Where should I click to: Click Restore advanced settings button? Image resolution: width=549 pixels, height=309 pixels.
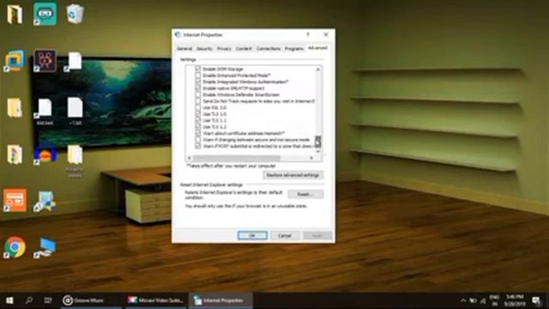pyautogui.click(x=293, y=175)
